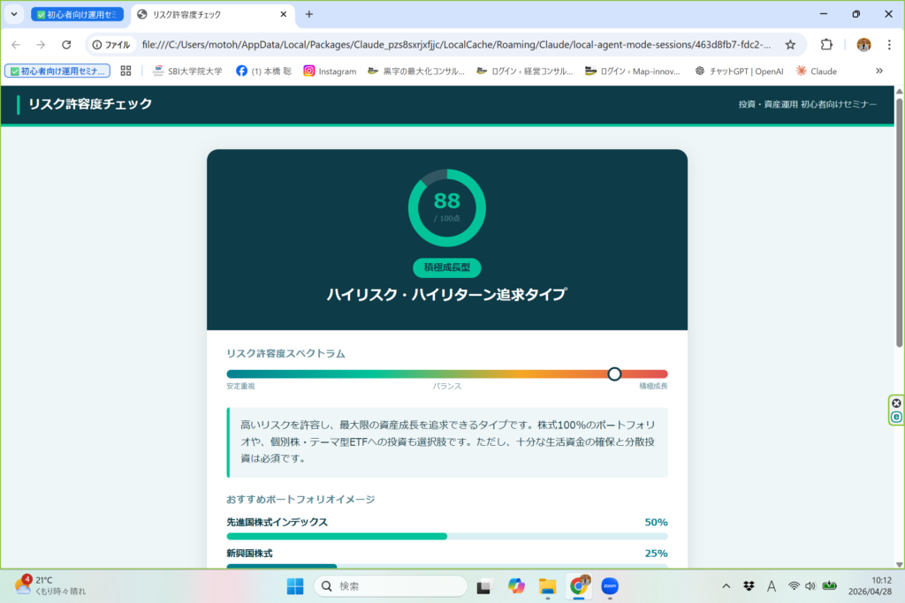The image size is (905, 603).
Task: Click the Windows taskbar search box
Action: tap(391, 585)
